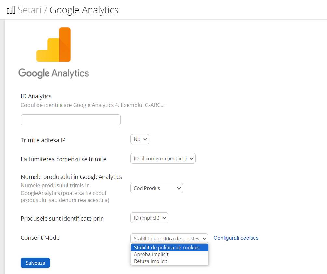Select 'Stabilit de politica de cookies' option
Screen dimensions: 327x274
click(x=170, y=248)
